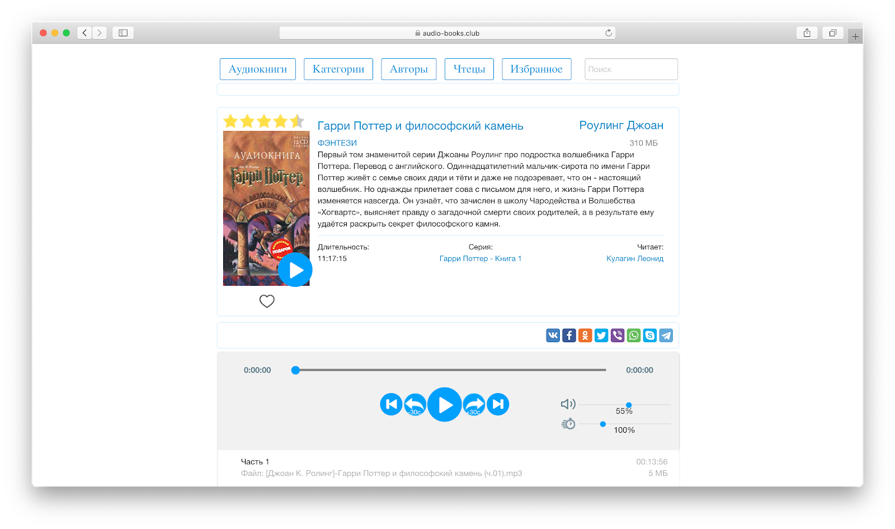Focus the Поиск search field
Viewport: 895px width, 529px height.
click(x=631, y=69)
